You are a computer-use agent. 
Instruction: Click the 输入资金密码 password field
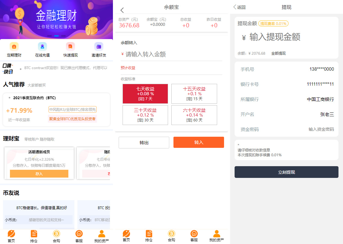[321, 130]
